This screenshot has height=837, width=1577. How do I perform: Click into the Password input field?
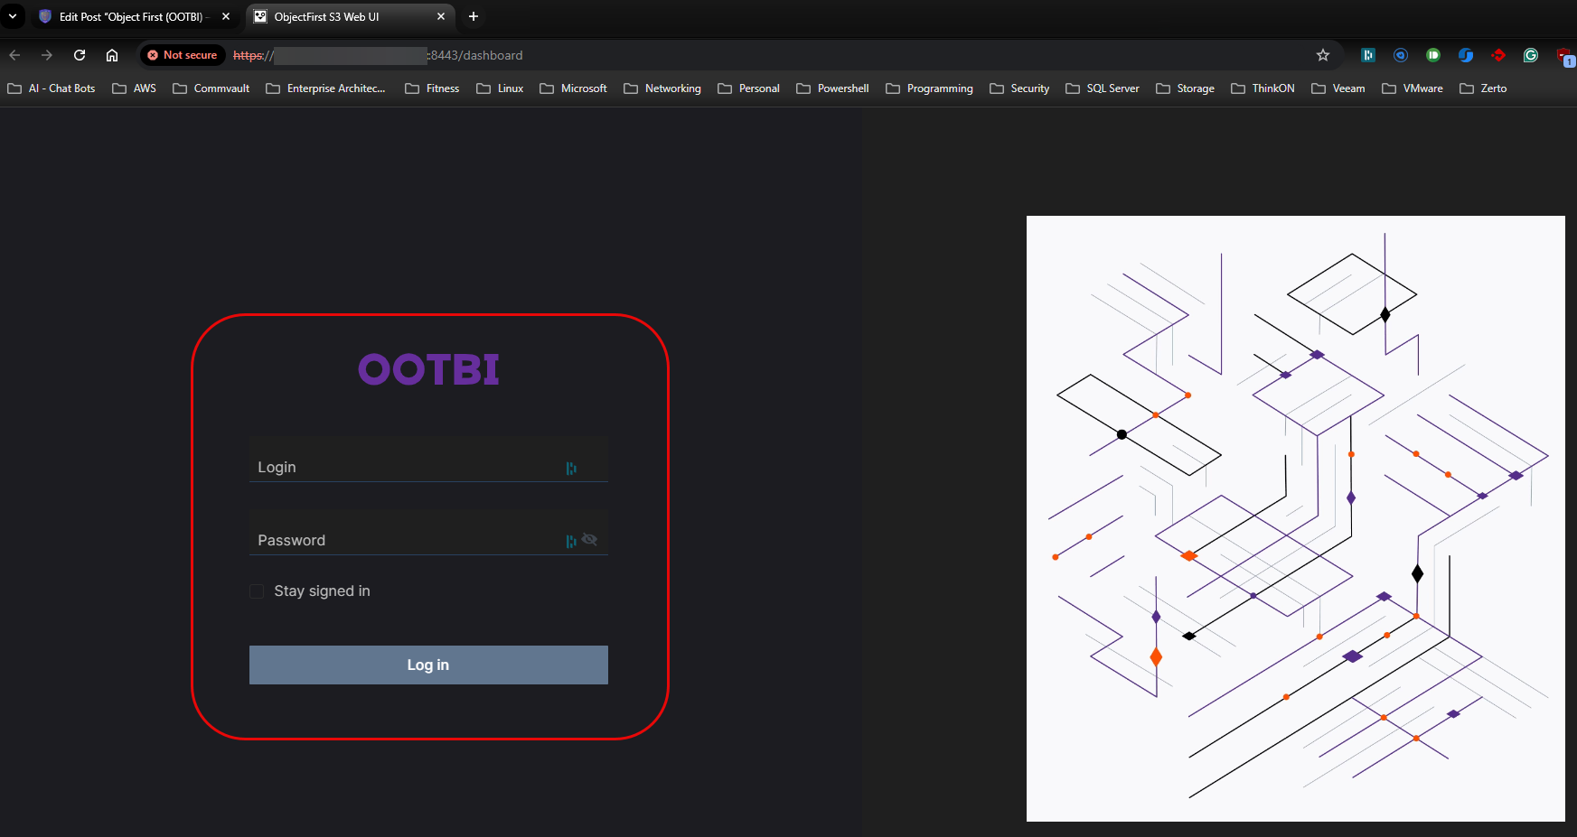[x=407, y=540]
